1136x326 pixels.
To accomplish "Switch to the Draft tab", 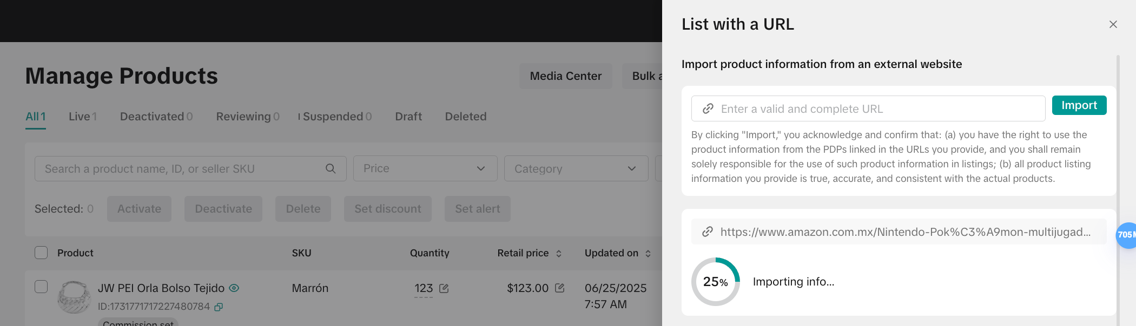I will point(408,117).
